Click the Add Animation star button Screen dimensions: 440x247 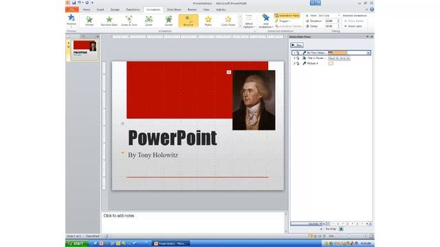(266, 21)
